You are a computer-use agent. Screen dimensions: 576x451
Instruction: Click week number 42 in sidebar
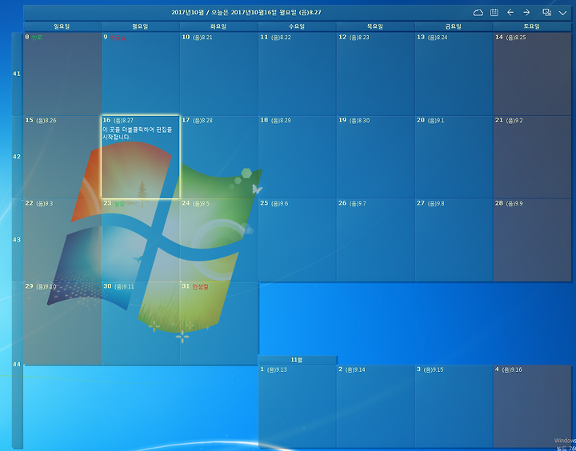coord(17,157)
